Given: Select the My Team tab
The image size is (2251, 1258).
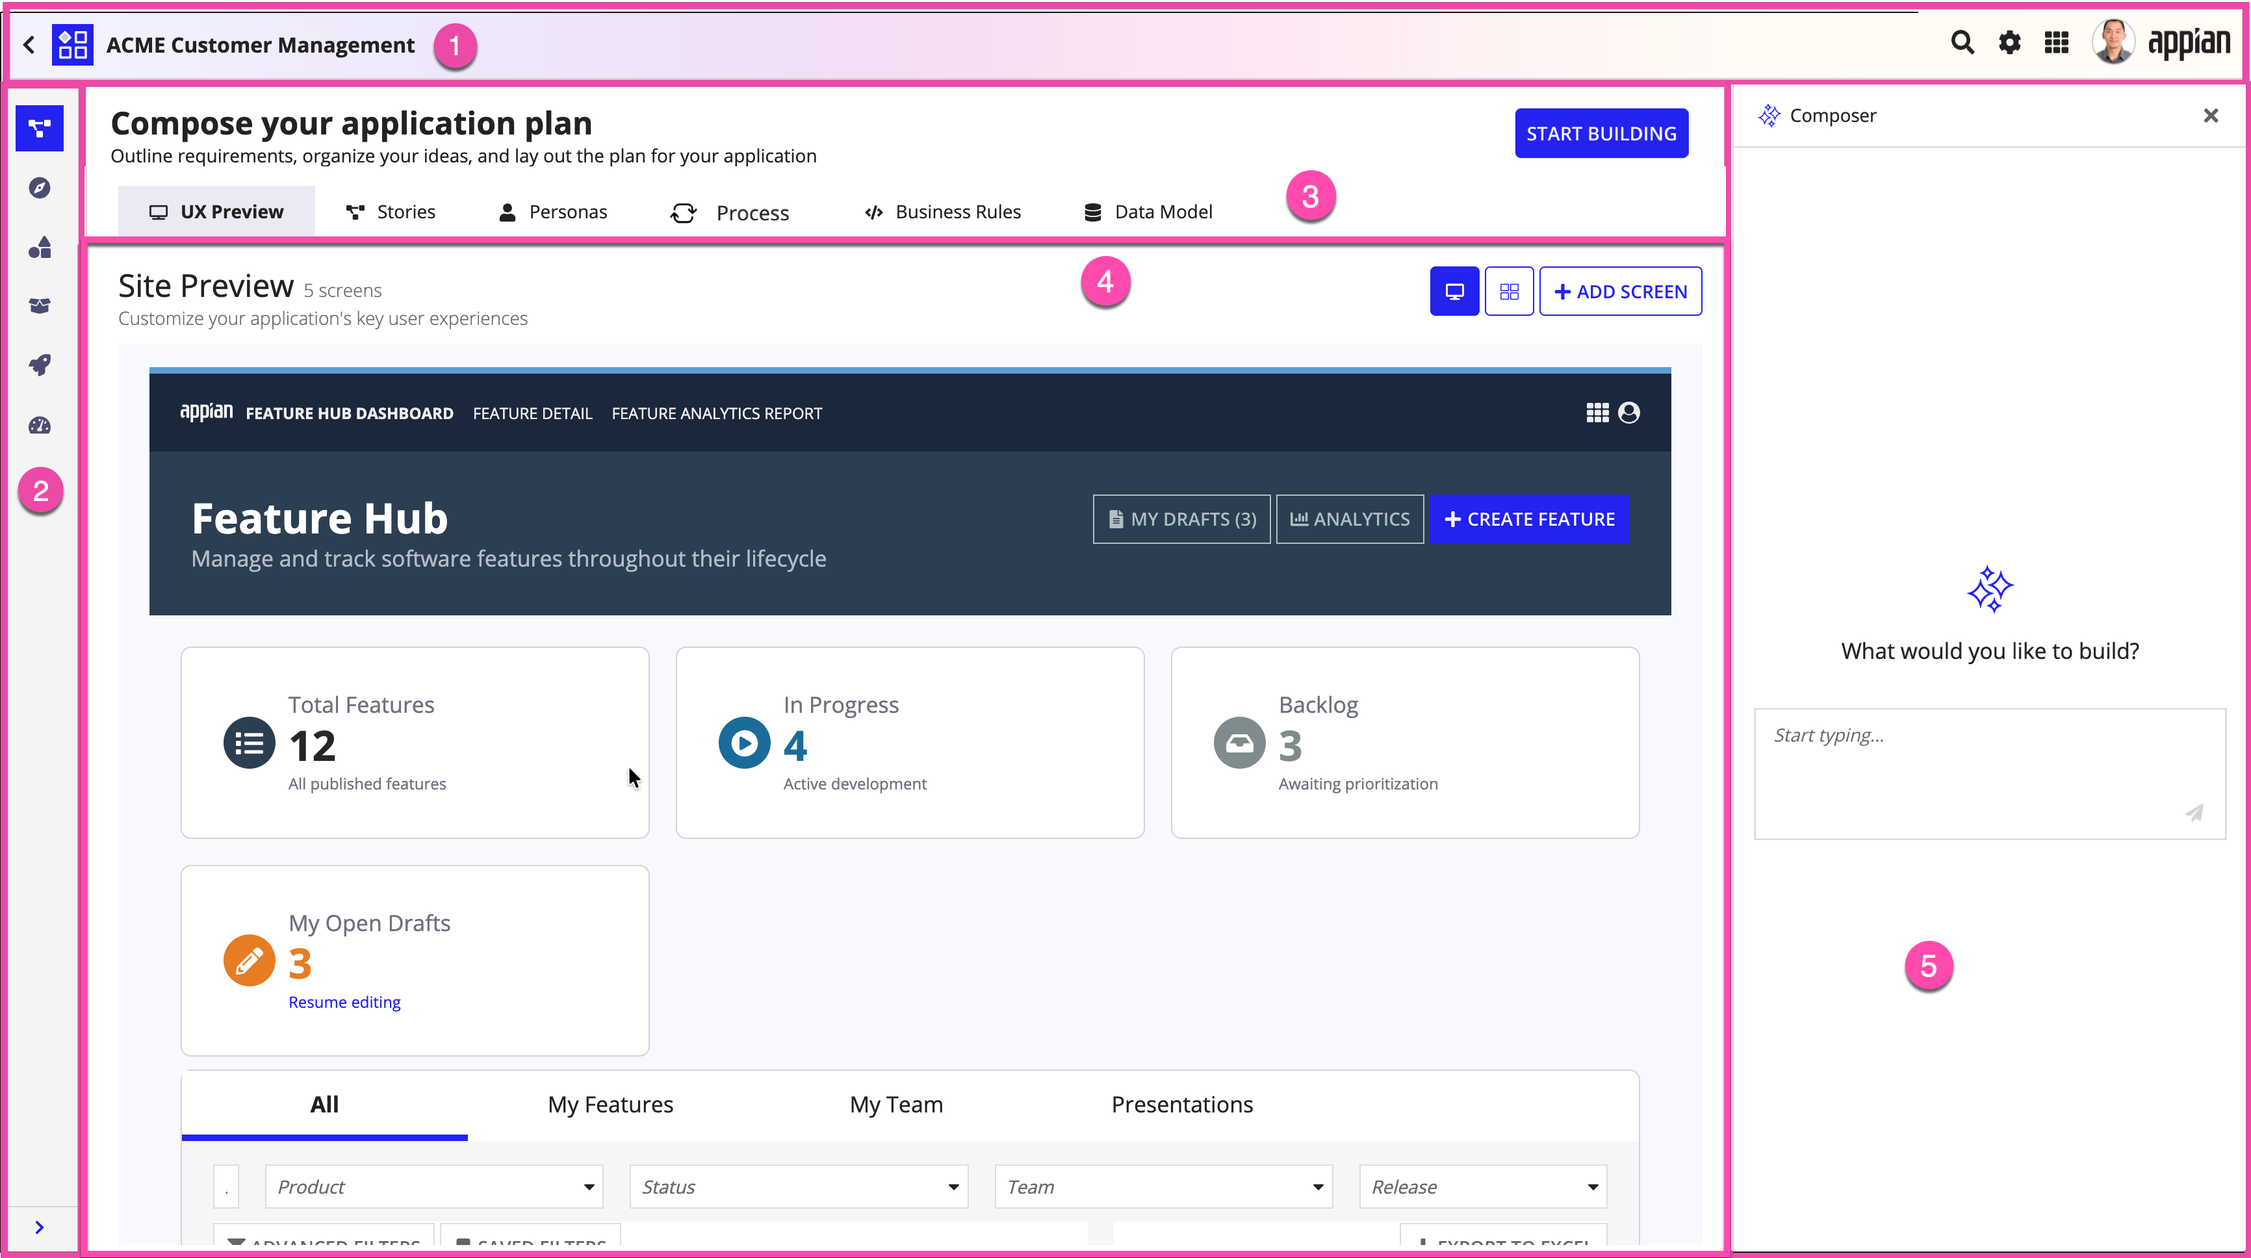Looking at the screenshot, I should 897,1104.
